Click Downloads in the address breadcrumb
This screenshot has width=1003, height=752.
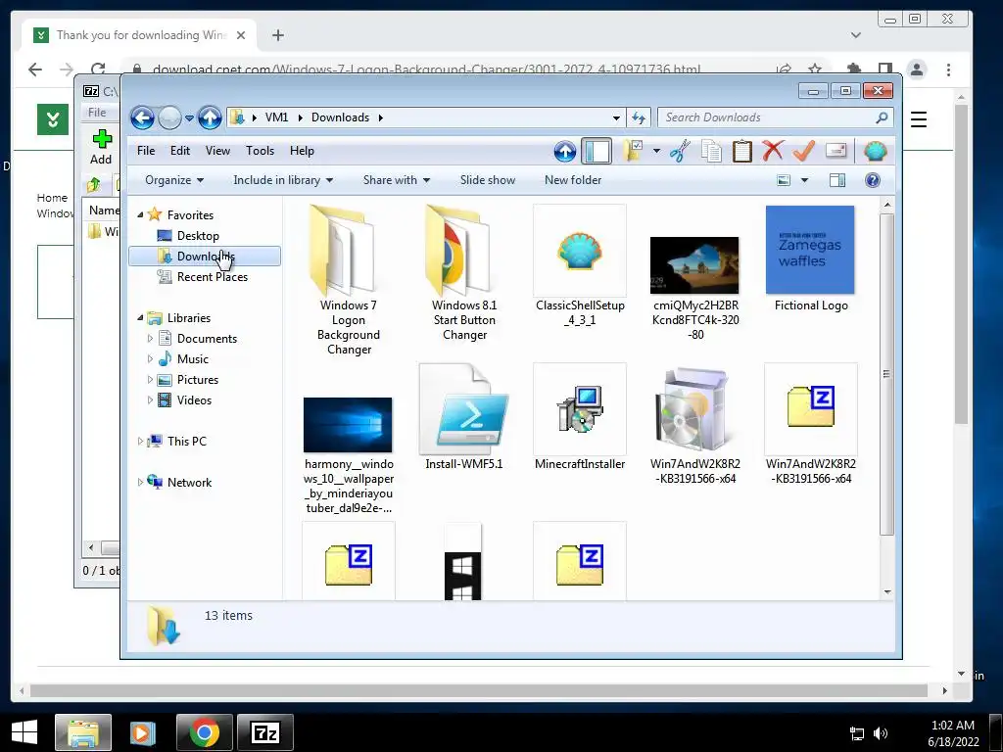(340, 117)
